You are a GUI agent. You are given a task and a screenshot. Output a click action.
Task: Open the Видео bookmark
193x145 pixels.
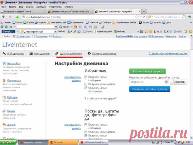tap(144, 23)
